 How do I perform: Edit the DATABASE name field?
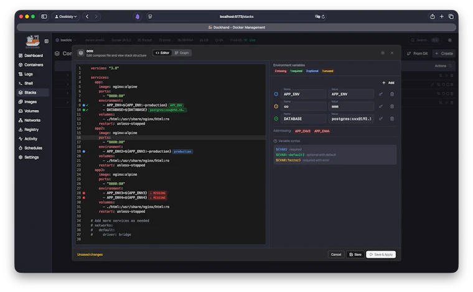point(304,119)
